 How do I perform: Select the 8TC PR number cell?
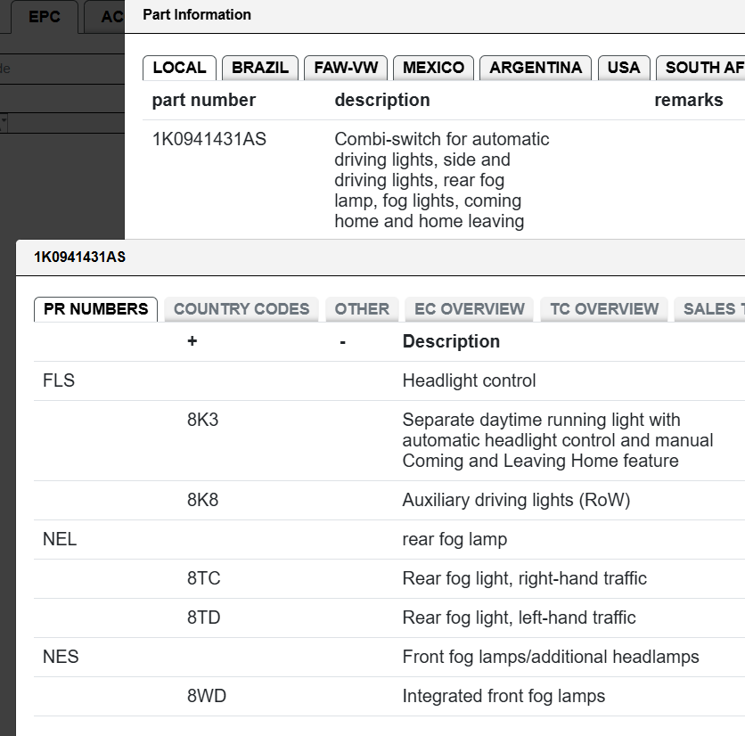point(204,578)
